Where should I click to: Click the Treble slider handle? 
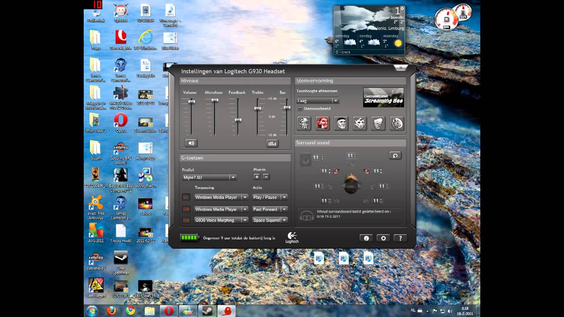pos(258,108)
